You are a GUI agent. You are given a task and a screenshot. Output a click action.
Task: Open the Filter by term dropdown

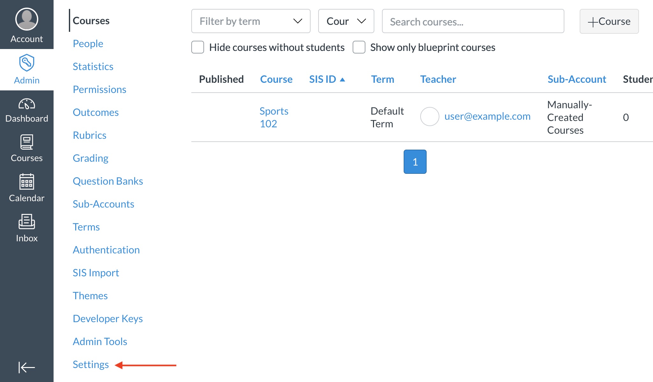click(251, 21)
